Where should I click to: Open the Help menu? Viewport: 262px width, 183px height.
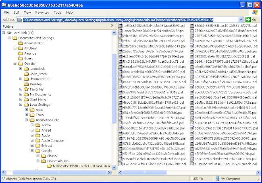tap(69, 12)
